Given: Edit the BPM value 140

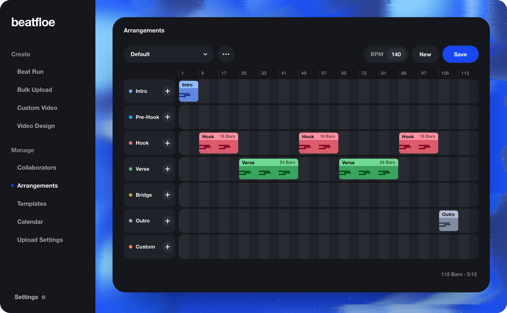Looking at the screenshot, I should coord(396,54).
